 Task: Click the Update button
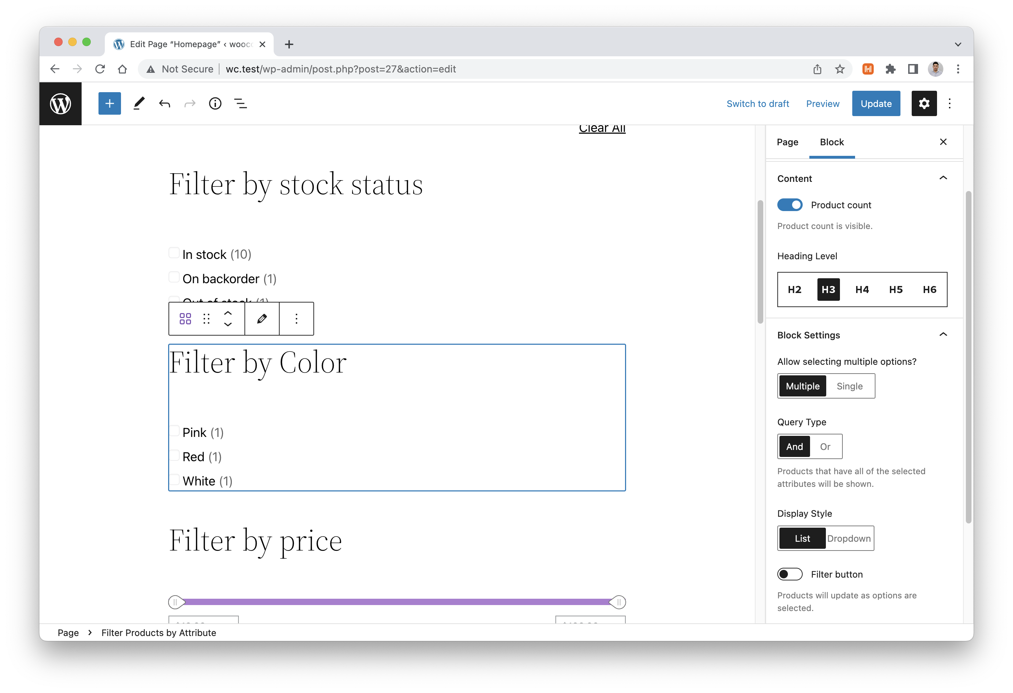click(x=876, y=103)
